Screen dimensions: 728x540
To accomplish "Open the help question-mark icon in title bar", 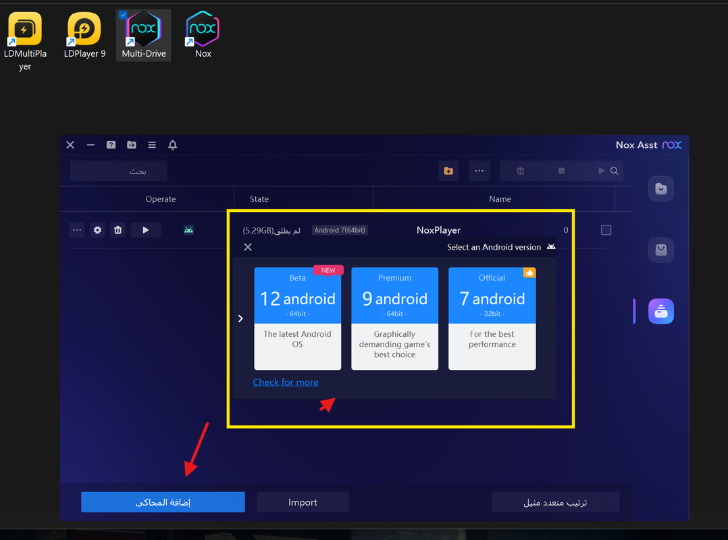I will (x=111, y=144).
